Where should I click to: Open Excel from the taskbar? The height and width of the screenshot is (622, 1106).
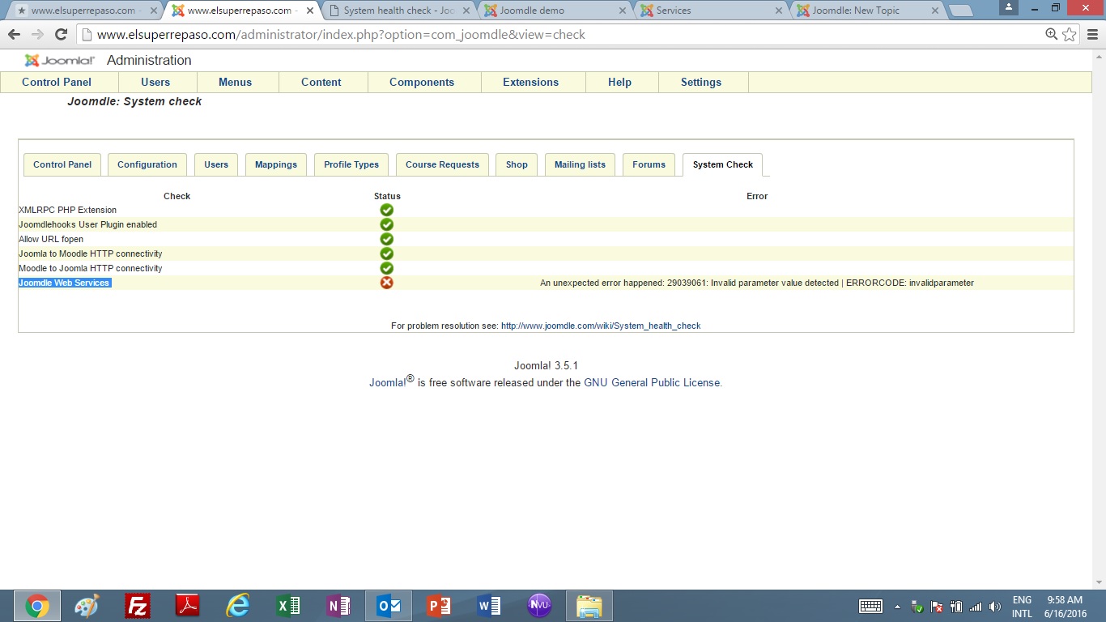pos(288,606)
